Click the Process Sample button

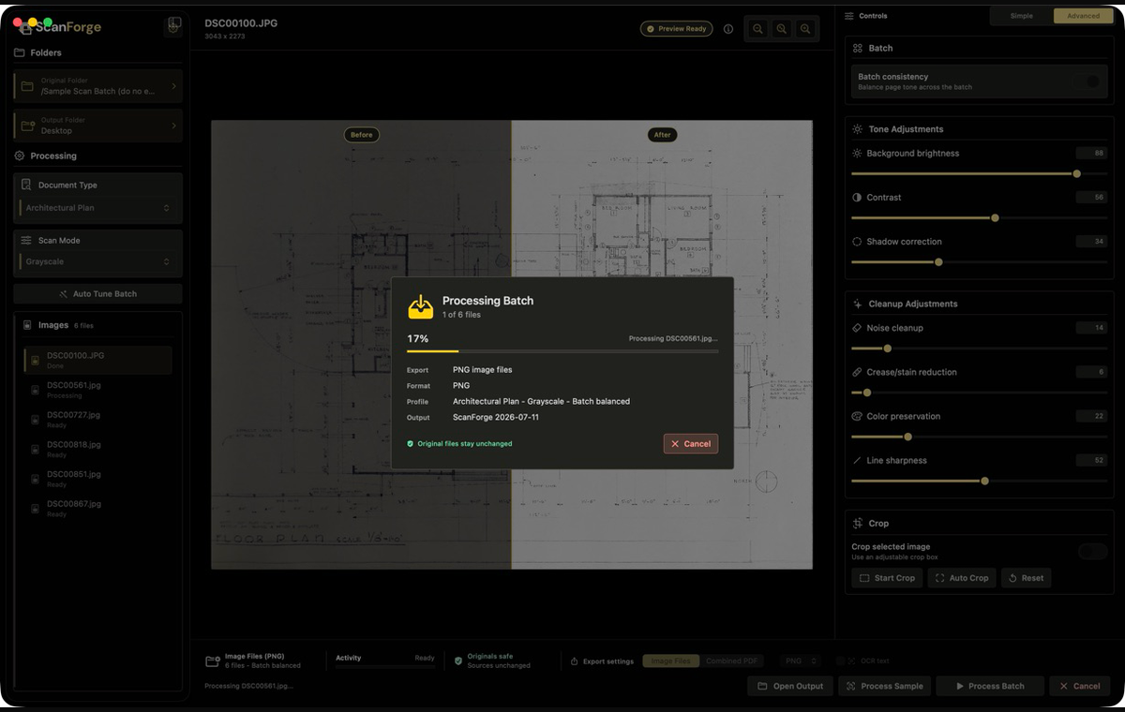(x=885, y=686)
